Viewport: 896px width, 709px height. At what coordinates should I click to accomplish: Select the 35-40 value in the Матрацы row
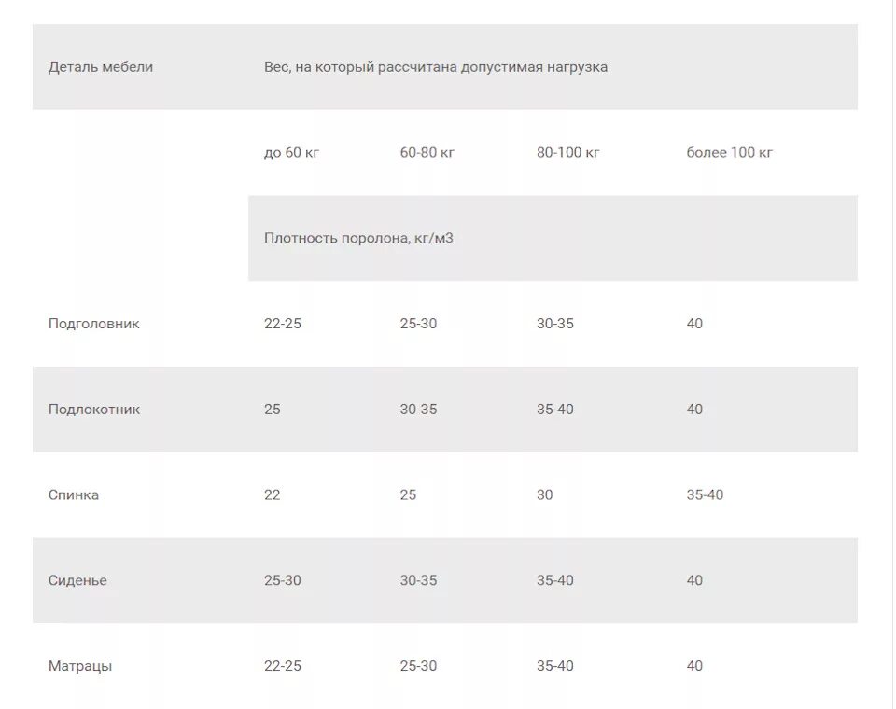click(x=555, y=666)
